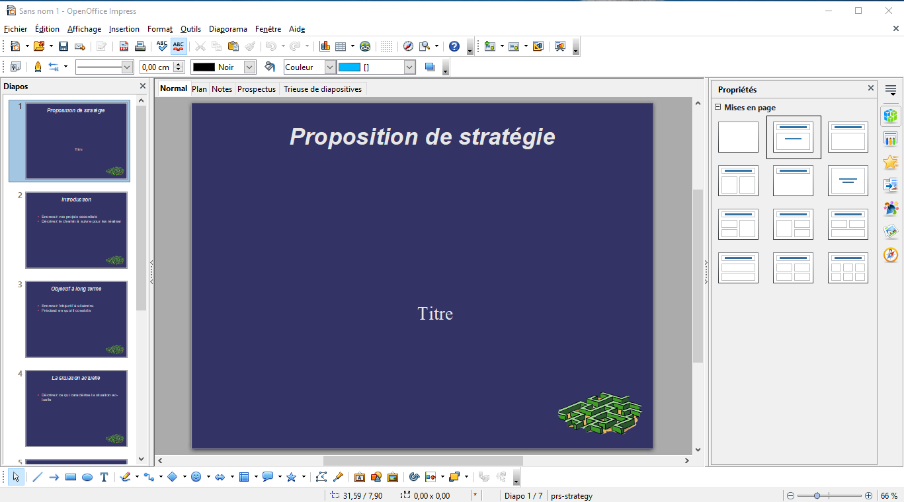Viewport: 904px width, 502px height.
Task: Select the Text tool
Action: pyautogui.click(x=104, y=477)
